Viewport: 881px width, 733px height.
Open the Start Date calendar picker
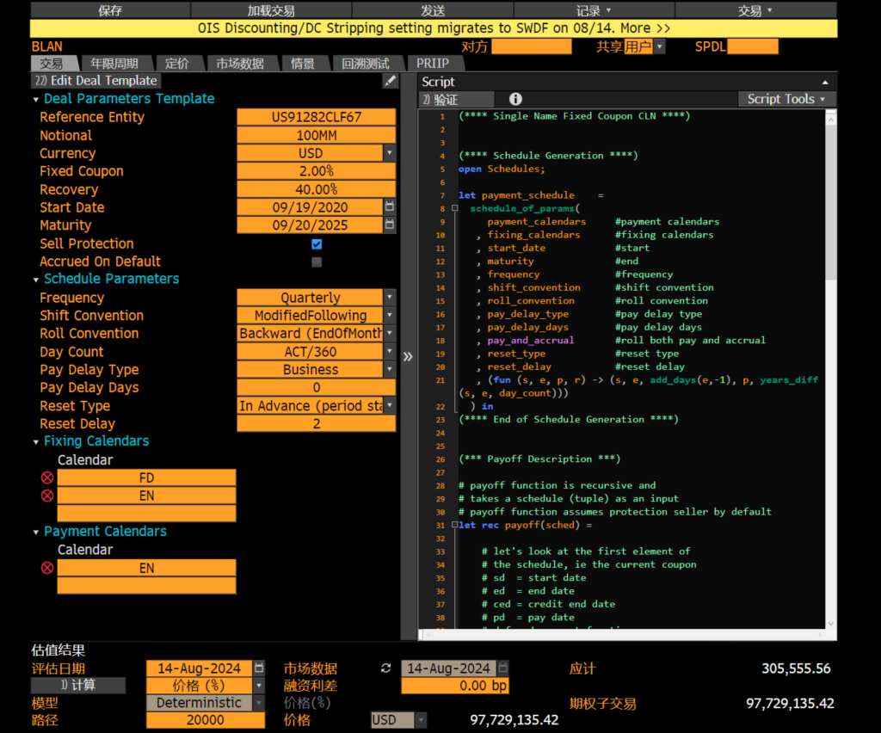click(x=390, y=207)
